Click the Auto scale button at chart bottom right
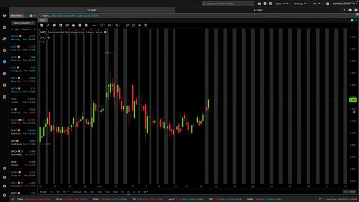The height and width of the screenshot is (202, 359). point(352,192)
